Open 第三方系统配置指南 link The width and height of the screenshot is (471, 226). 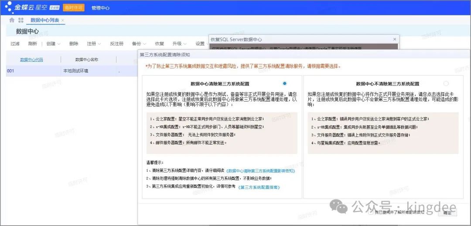coord(259,187)
